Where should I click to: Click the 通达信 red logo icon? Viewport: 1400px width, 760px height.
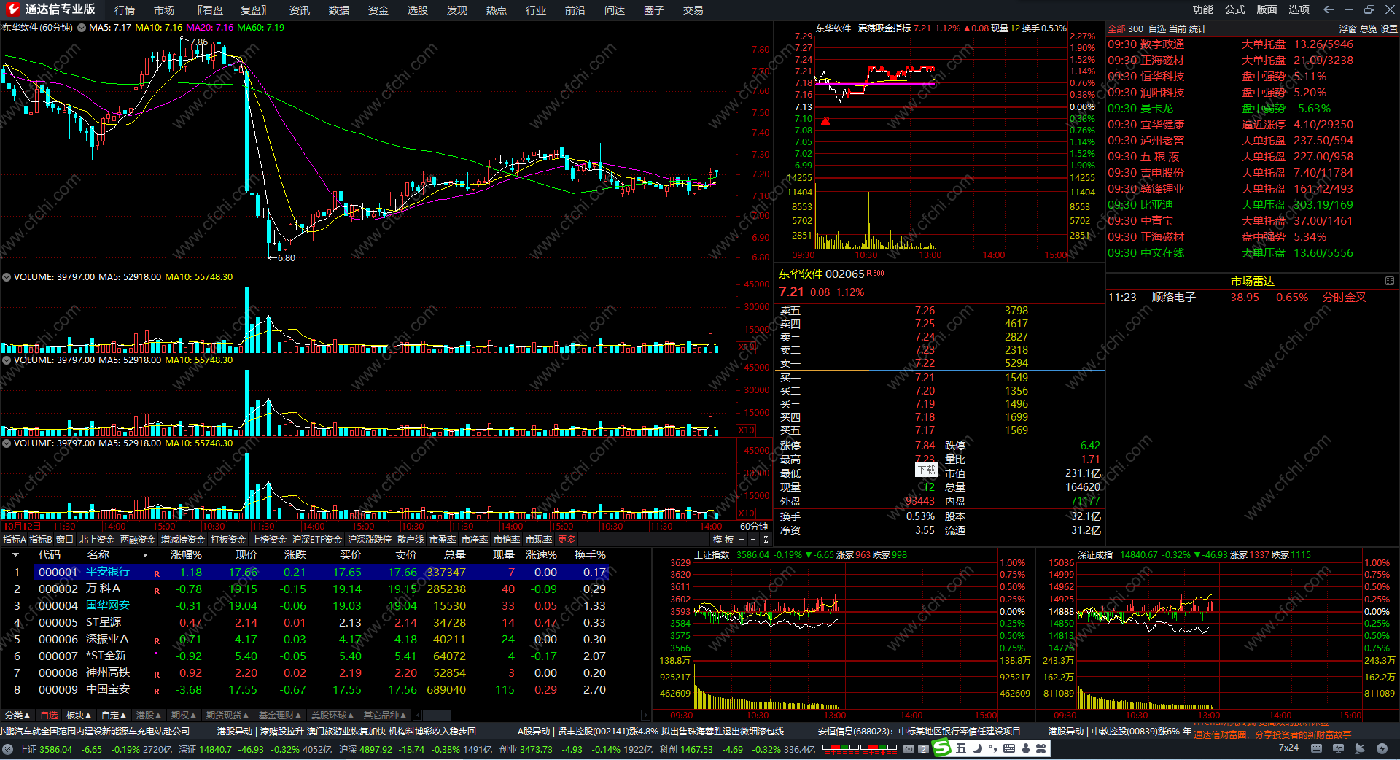(x=12, y=9)
